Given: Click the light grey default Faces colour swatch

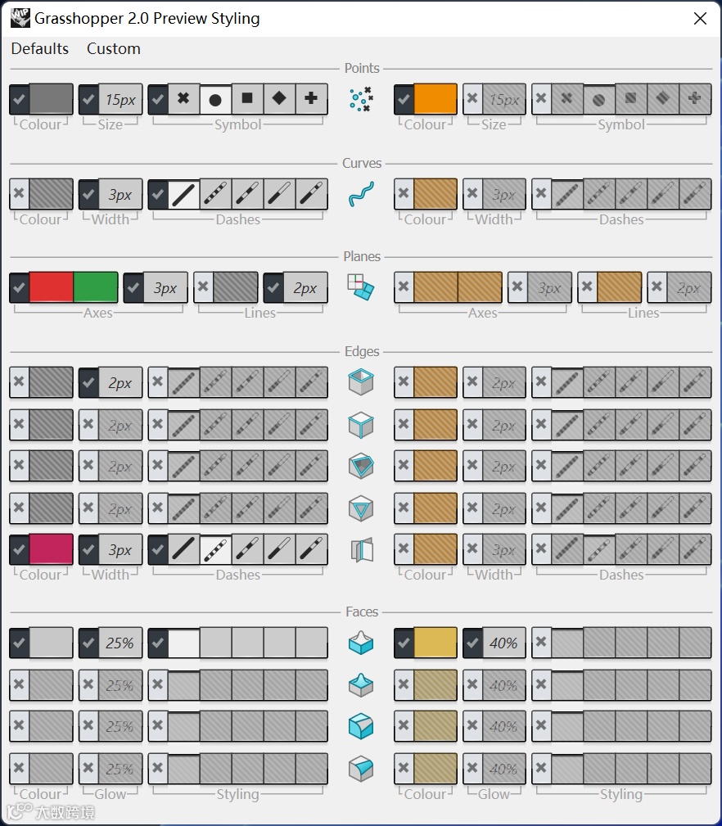Looking at the screenshot, I should (x=51, y=643).
